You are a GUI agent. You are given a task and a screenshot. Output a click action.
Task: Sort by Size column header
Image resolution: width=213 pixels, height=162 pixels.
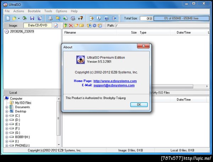(x=127, y=33)
